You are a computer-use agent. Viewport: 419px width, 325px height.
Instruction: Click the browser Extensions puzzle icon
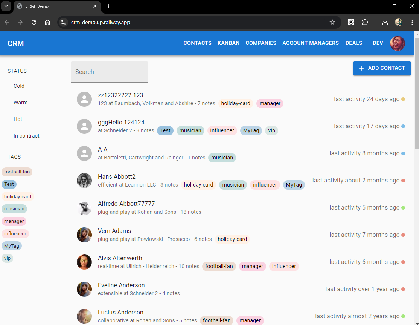tap(365, 22)
